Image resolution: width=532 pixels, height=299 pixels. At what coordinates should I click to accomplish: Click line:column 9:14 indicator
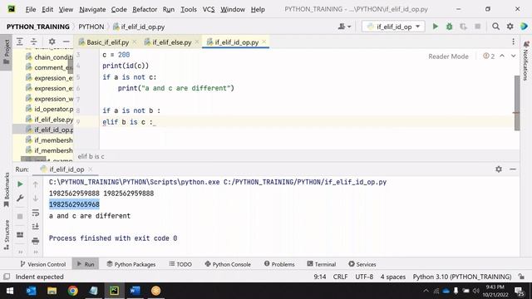tap(319, 277)
